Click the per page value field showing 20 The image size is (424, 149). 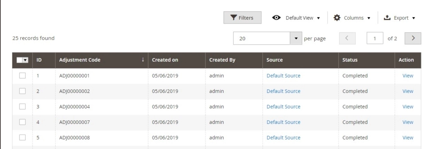262,38
